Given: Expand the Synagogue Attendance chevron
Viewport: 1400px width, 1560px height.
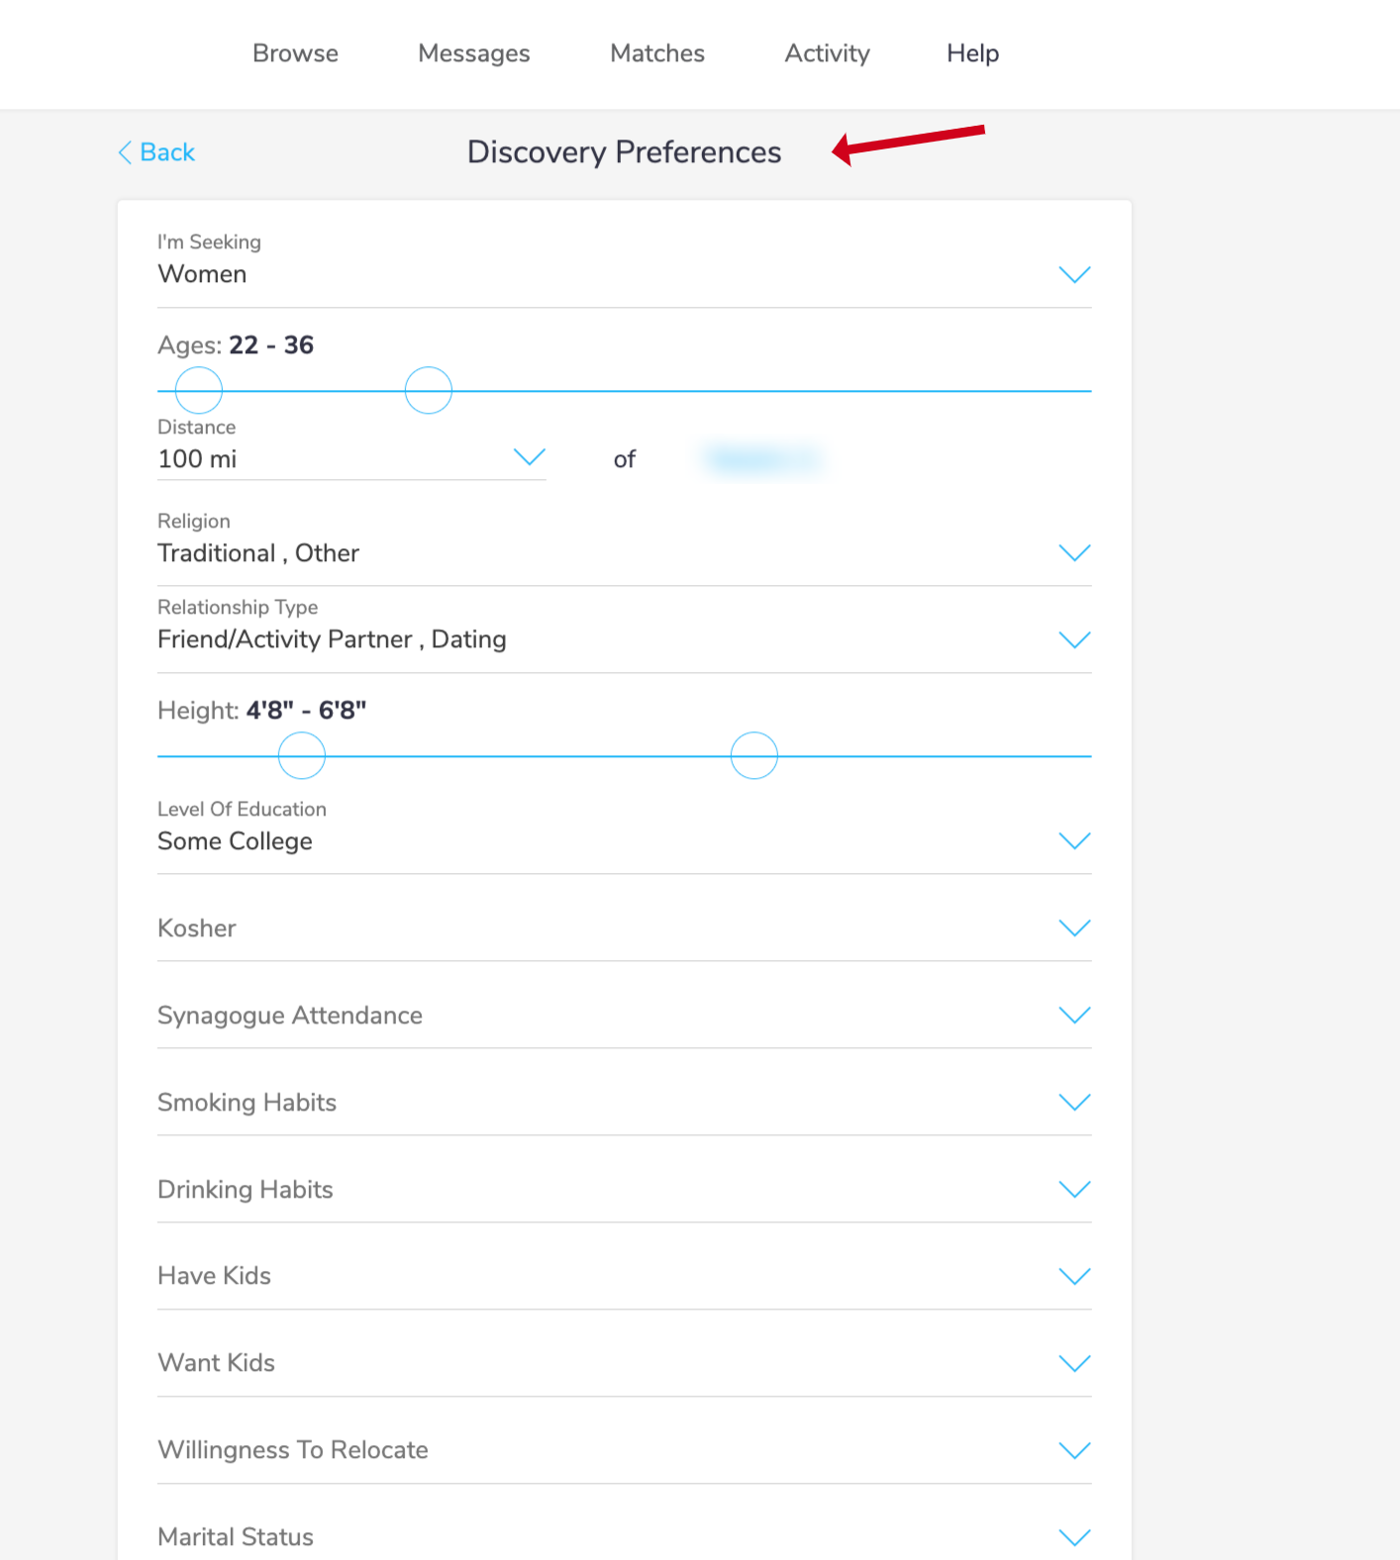Looking at the screenshot, I should pyautogui.click(x=1074, y=1016).
